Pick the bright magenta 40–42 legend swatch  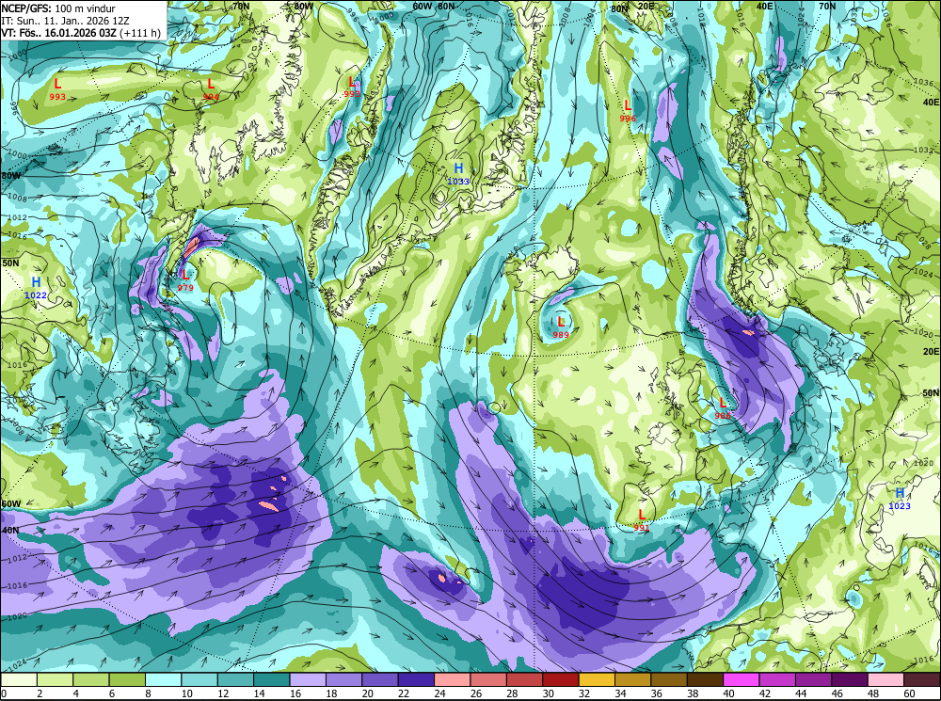(742, 679)
